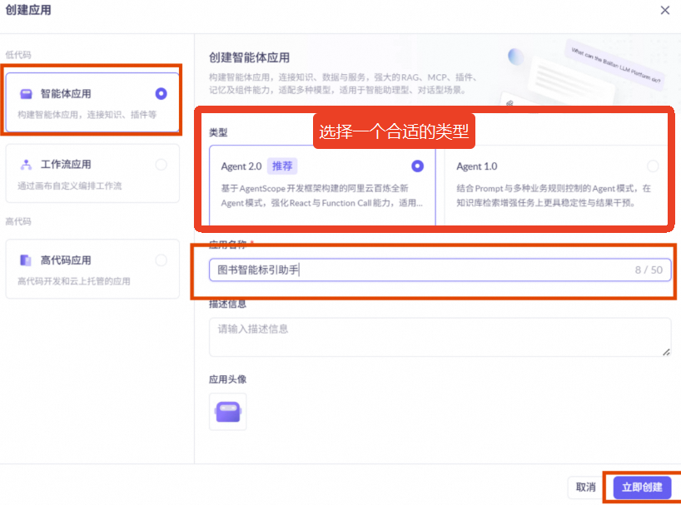
Task: Choose the Agent 2.0 type radio
Action: click(417, 166)
